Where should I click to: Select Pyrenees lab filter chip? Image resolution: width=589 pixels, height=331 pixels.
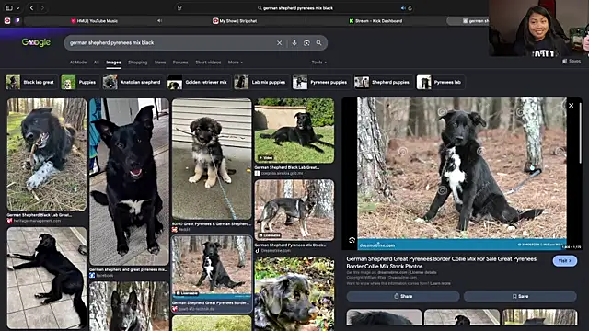[440, 82]
